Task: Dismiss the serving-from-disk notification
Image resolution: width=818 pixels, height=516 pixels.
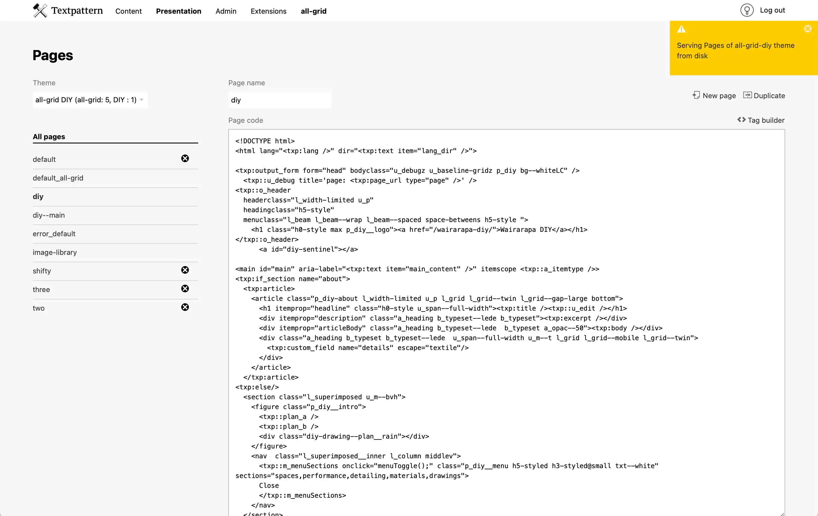Action: point(808,28)
